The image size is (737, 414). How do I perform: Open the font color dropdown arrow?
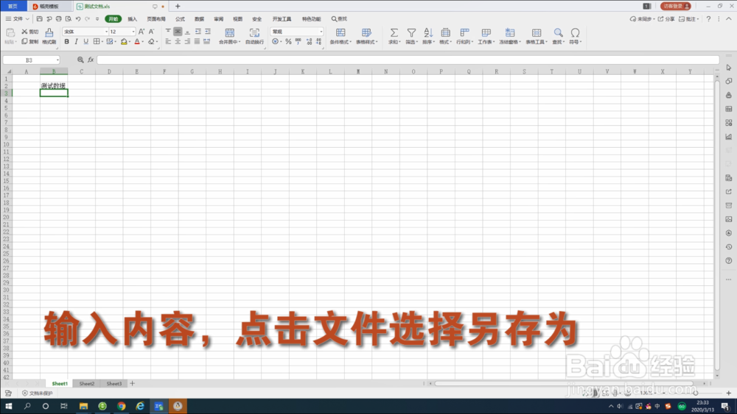tap(143, 42)
